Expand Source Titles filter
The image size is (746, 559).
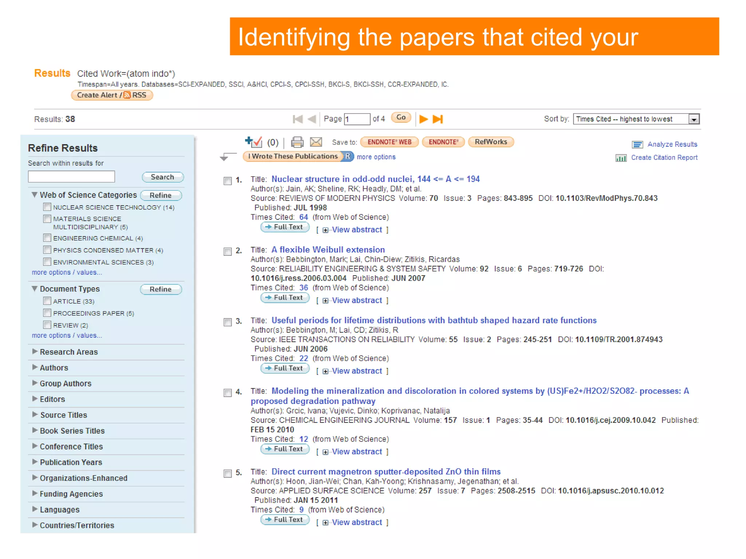(35, 415)
